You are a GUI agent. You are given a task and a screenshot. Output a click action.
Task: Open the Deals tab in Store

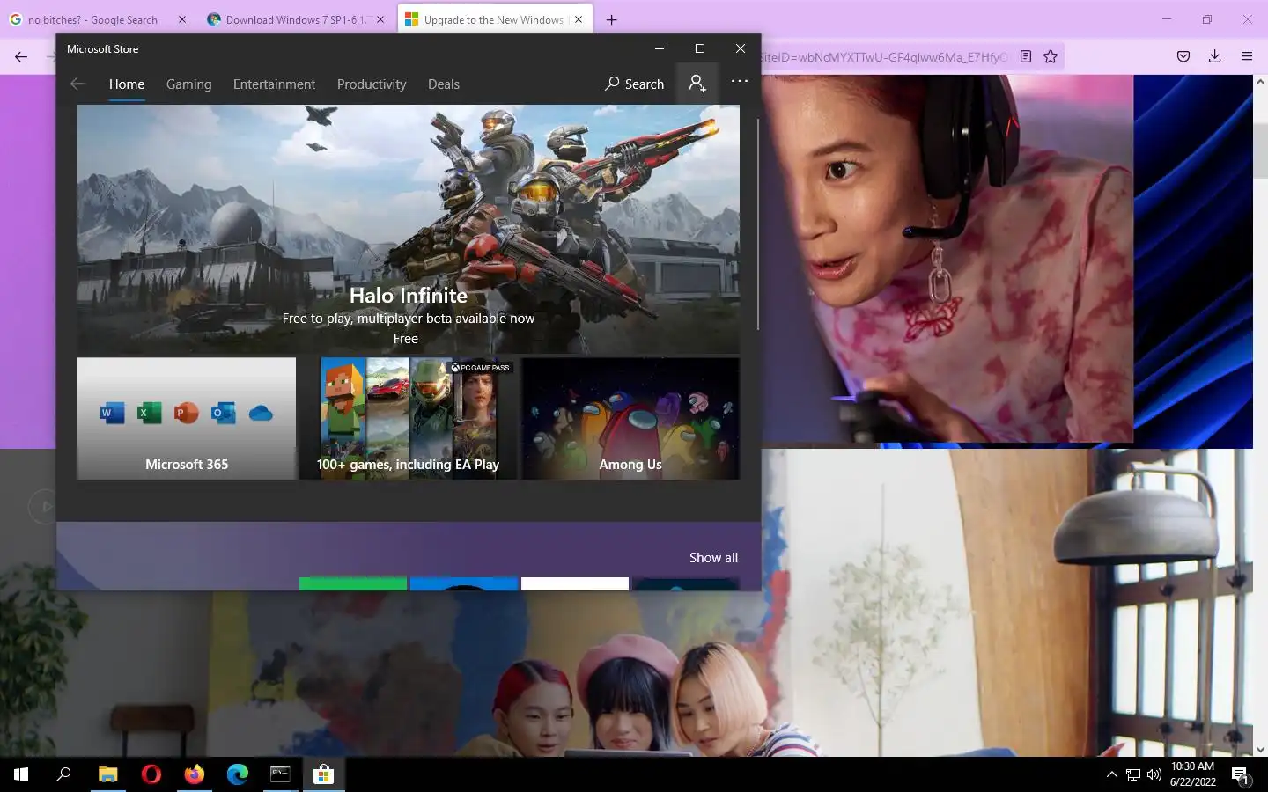click(444, 84)
